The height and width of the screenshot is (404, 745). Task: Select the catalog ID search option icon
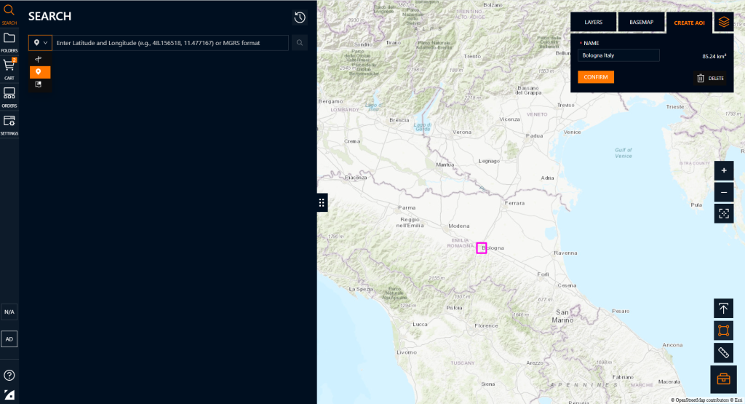point(39,84)
